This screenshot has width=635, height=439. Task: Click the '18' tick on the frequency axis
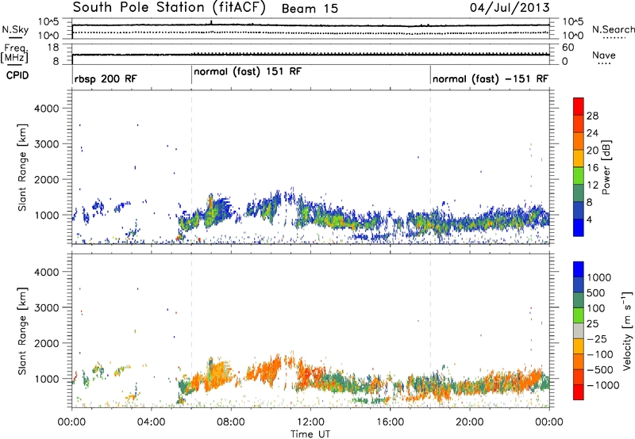(x=53, y=48)
